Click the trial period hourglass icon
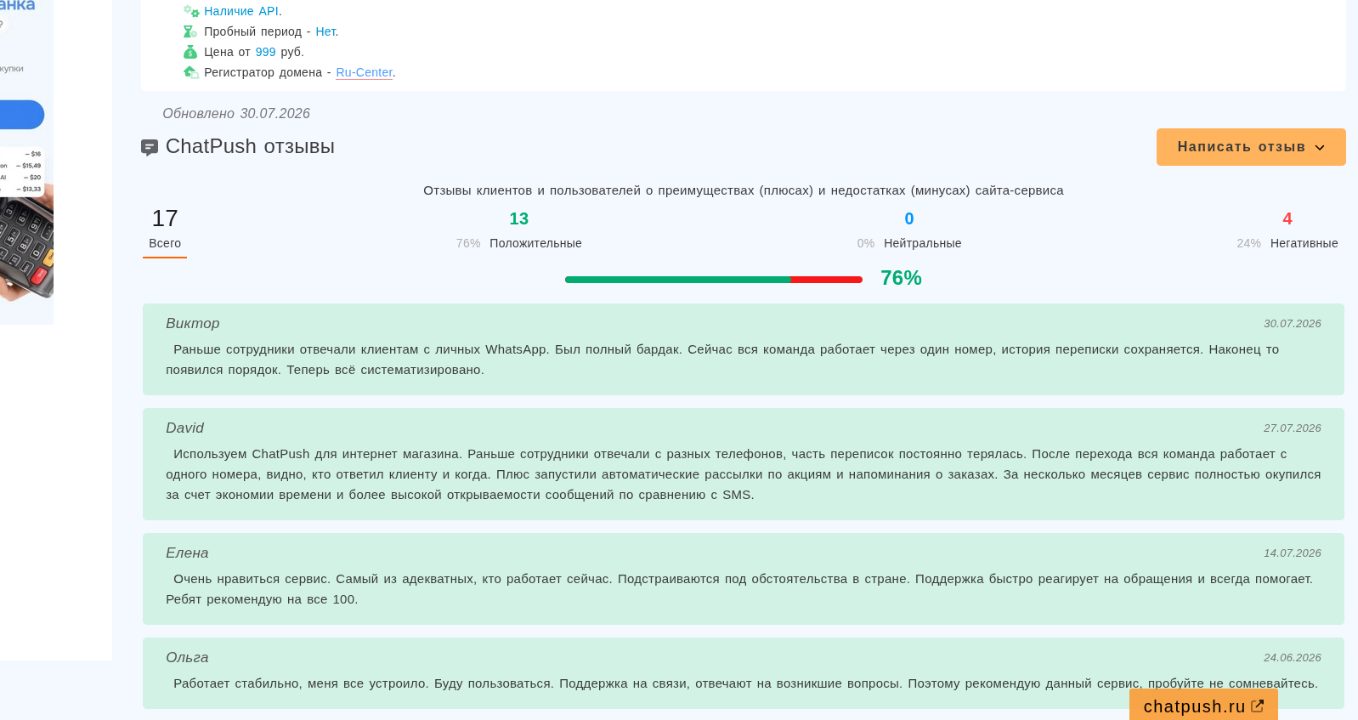Image resolution: width=1358 pixels, height=720 pixels. (190, 31)
